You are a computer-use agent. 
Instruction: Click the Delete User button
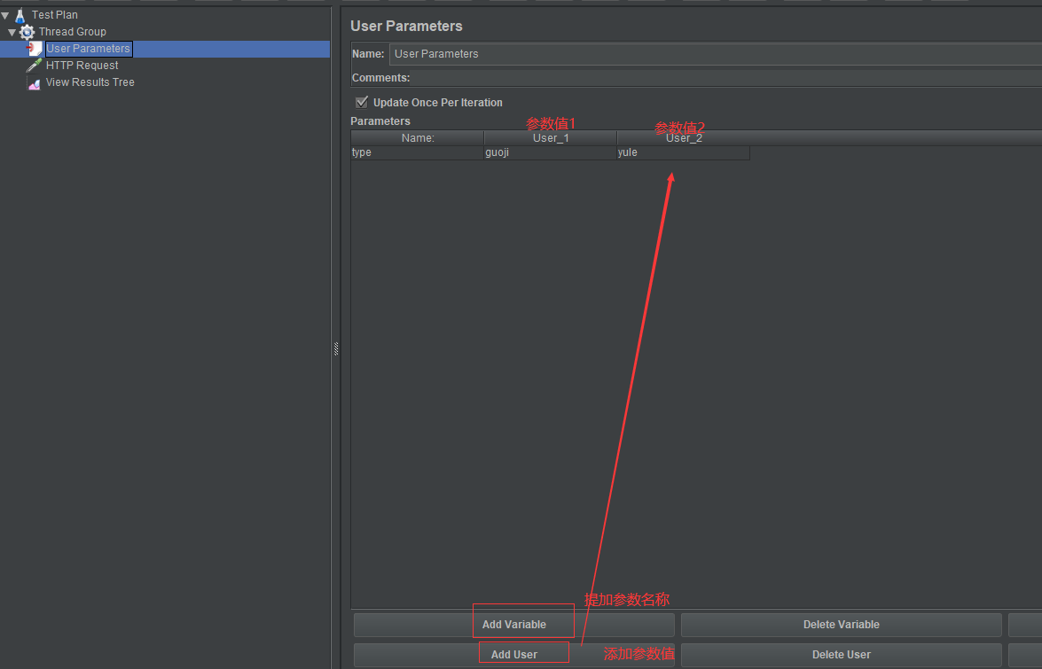(x=841, y=654)
